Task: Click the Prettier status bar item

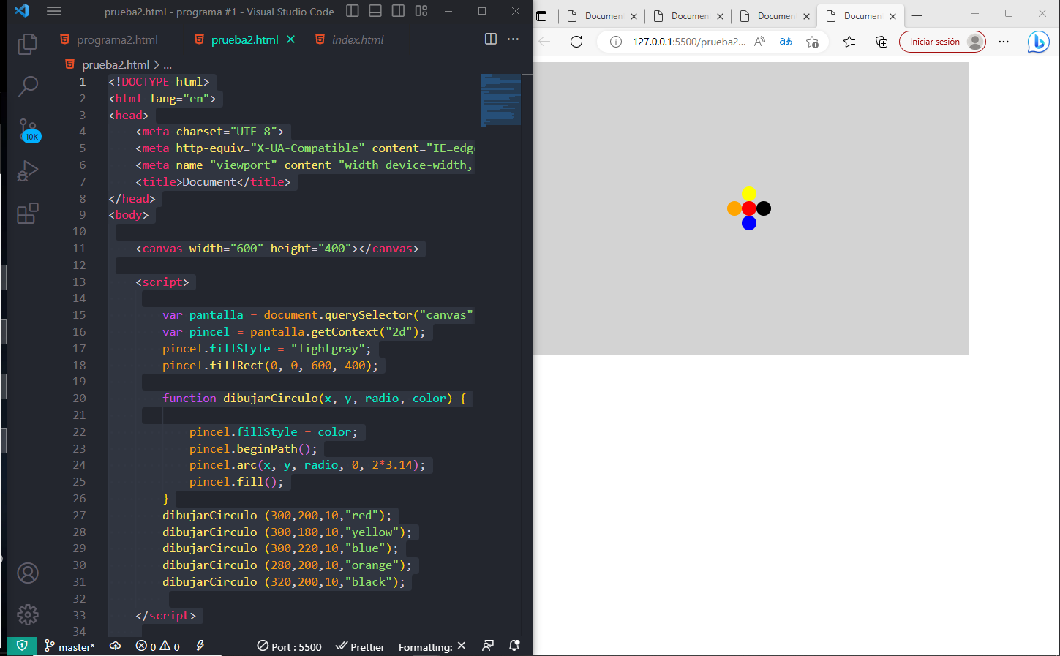Action: coord(360,646)
